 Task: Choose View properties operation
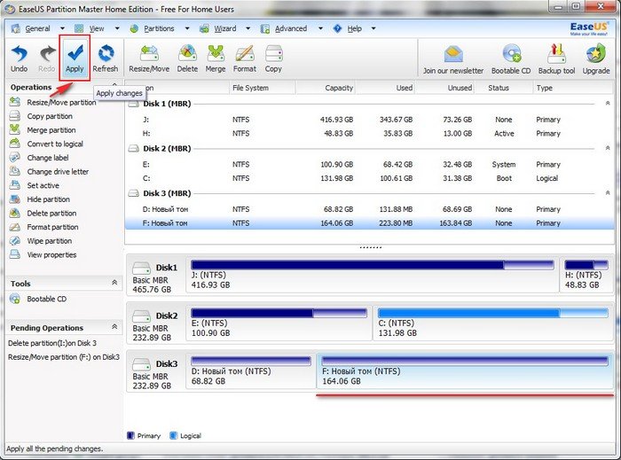43,254
